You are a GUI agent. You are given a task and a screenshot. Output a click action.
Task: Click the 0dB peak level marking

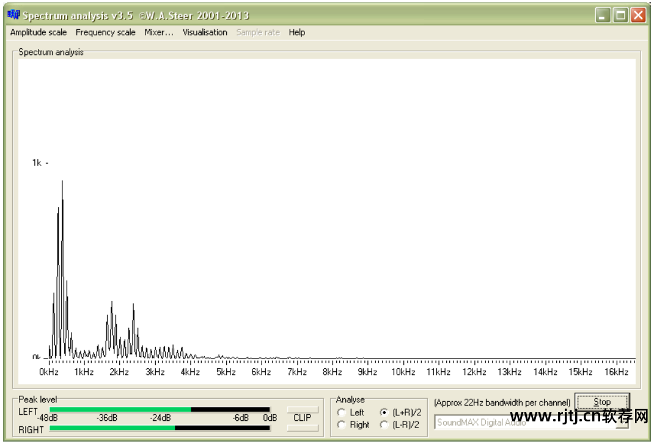click(x=270, y=418)
